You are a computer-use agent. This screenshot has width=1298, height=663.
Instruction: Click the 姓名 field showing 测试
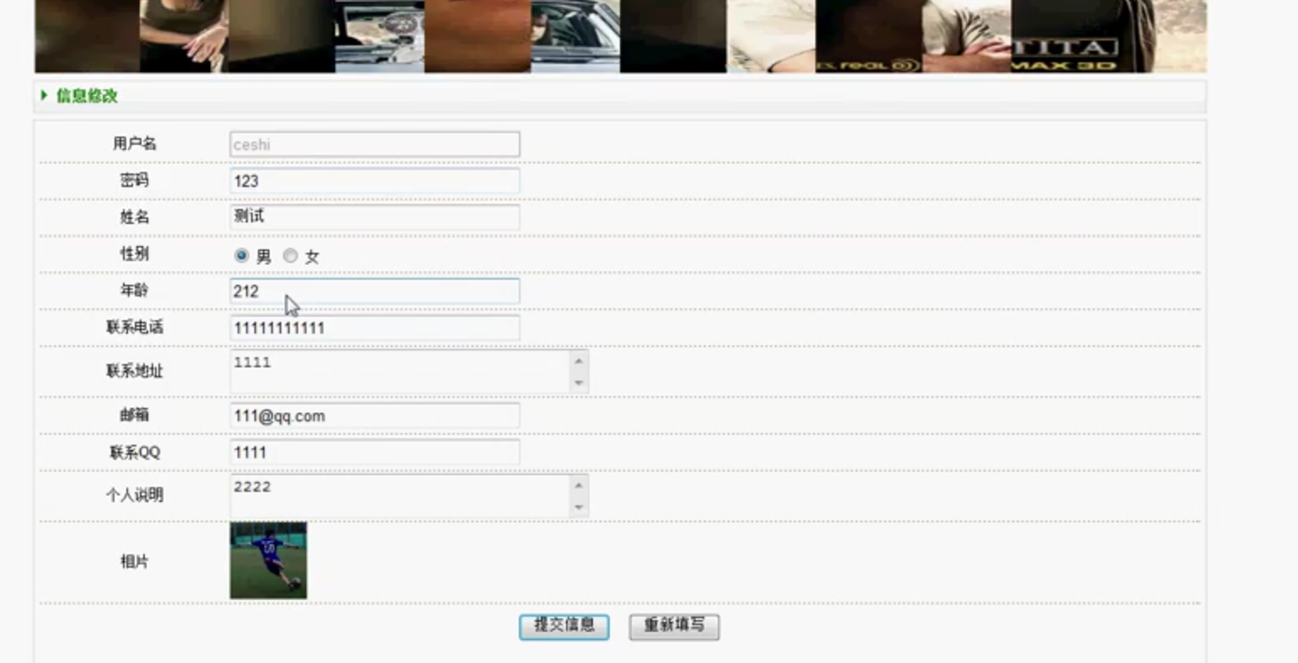[x=375, y=217]
